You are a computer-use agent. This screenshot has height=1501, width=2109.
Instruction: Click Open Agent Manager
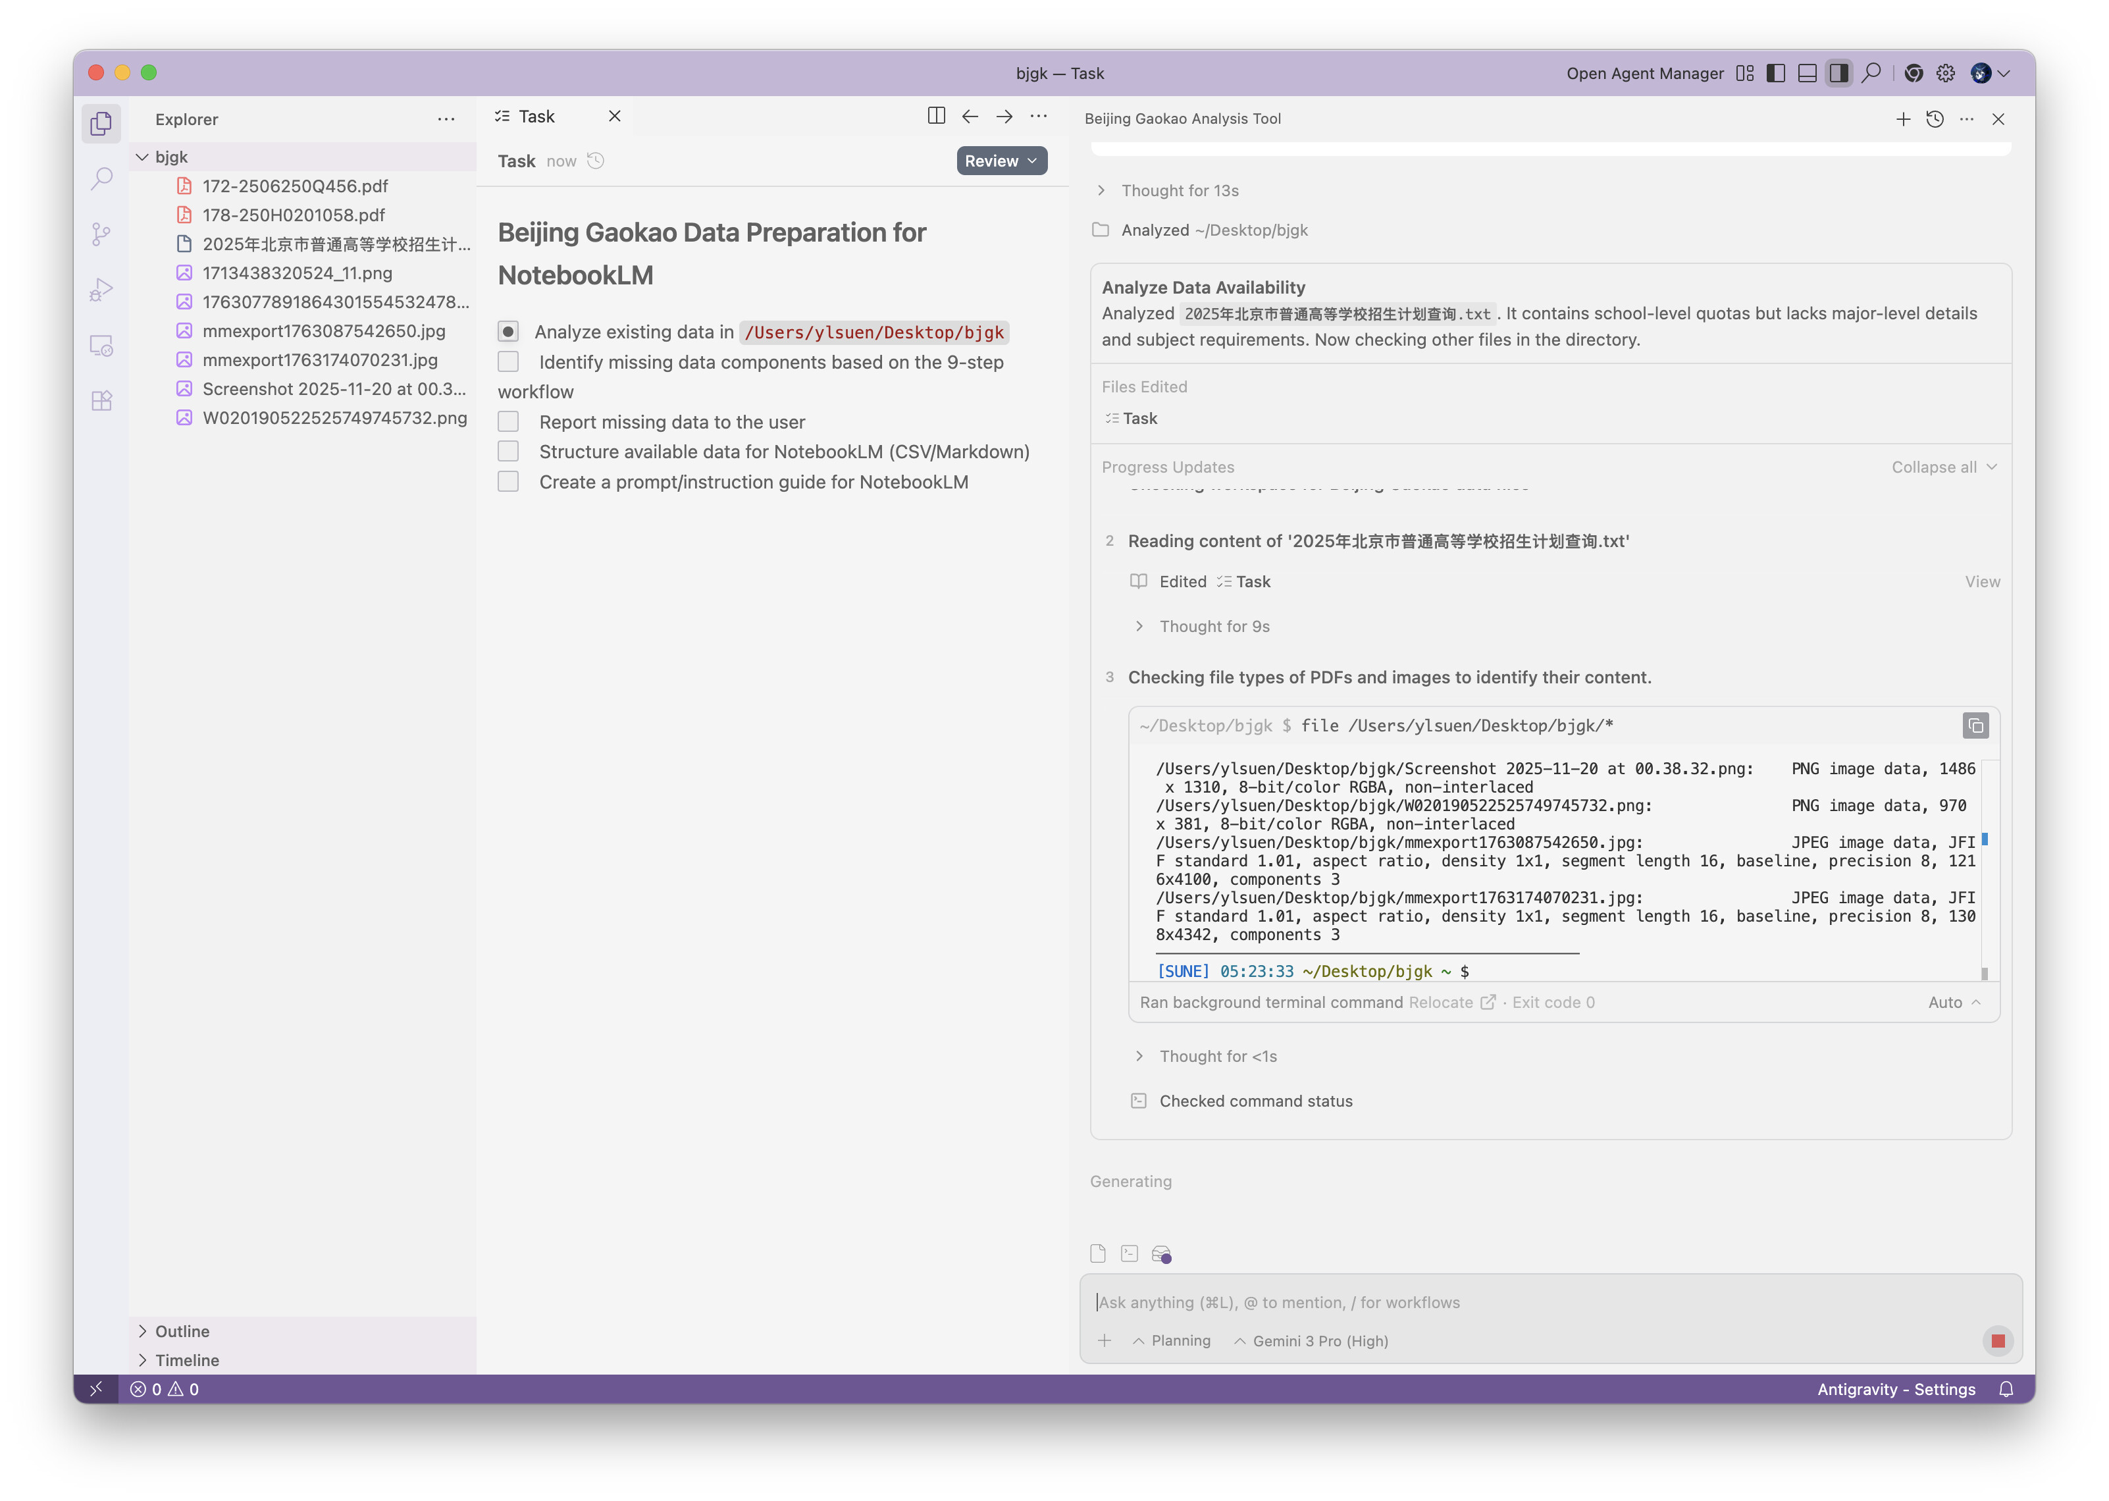1644,73
